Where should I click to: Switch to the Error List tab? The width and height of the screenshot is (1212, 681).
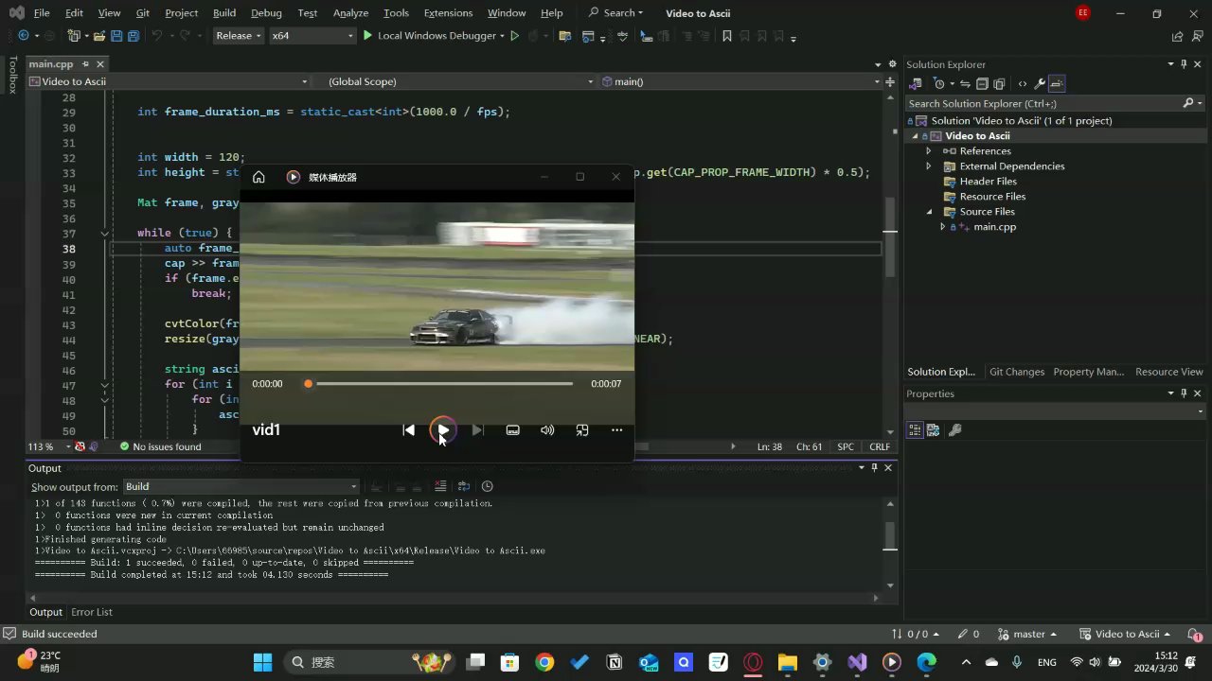click(x=92, y=612)
